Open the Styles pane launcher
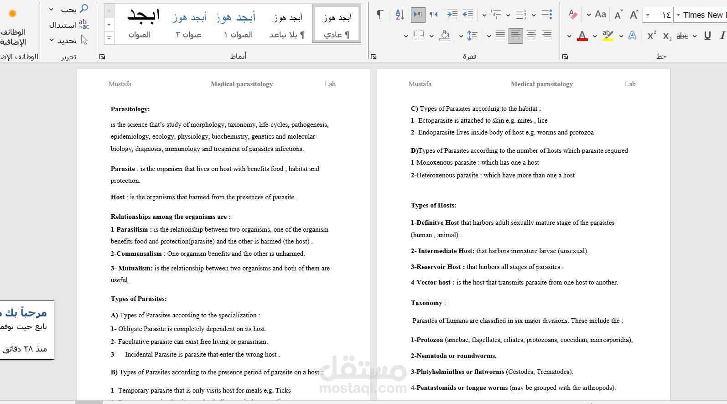Screen dimensions: 727x404 click(x=102, y=57)
